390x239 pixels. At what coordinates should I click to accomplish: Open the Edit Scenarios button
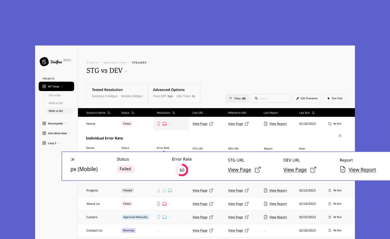click(307, 98)
